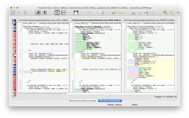Undo the last edit with green arrow

[114, 13]
